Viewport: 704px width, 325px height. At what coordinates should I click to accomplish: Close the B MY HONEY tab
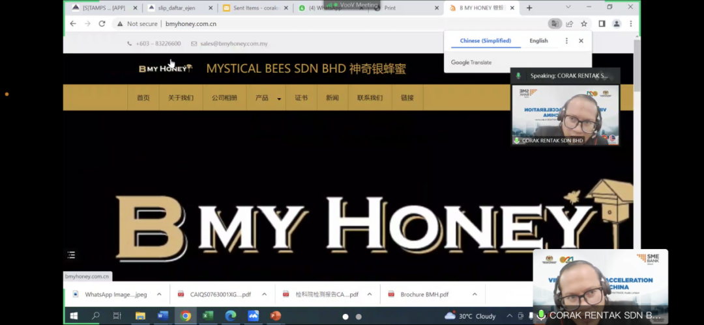tap(512, 8)
